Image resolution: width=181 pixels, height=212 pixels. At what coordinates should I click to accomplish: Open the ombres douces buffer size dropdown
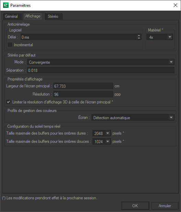[x=102, y=141]
